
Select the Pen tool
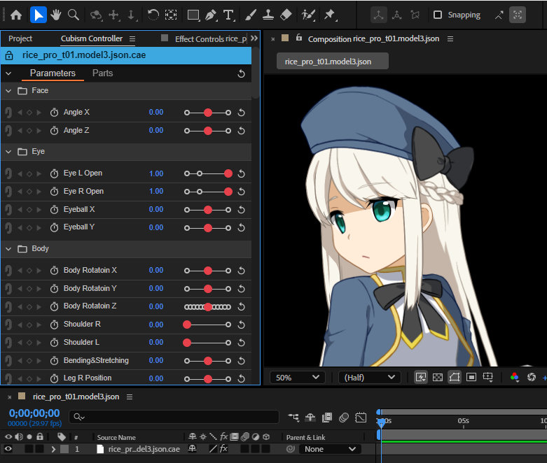(x=211, y=15)
